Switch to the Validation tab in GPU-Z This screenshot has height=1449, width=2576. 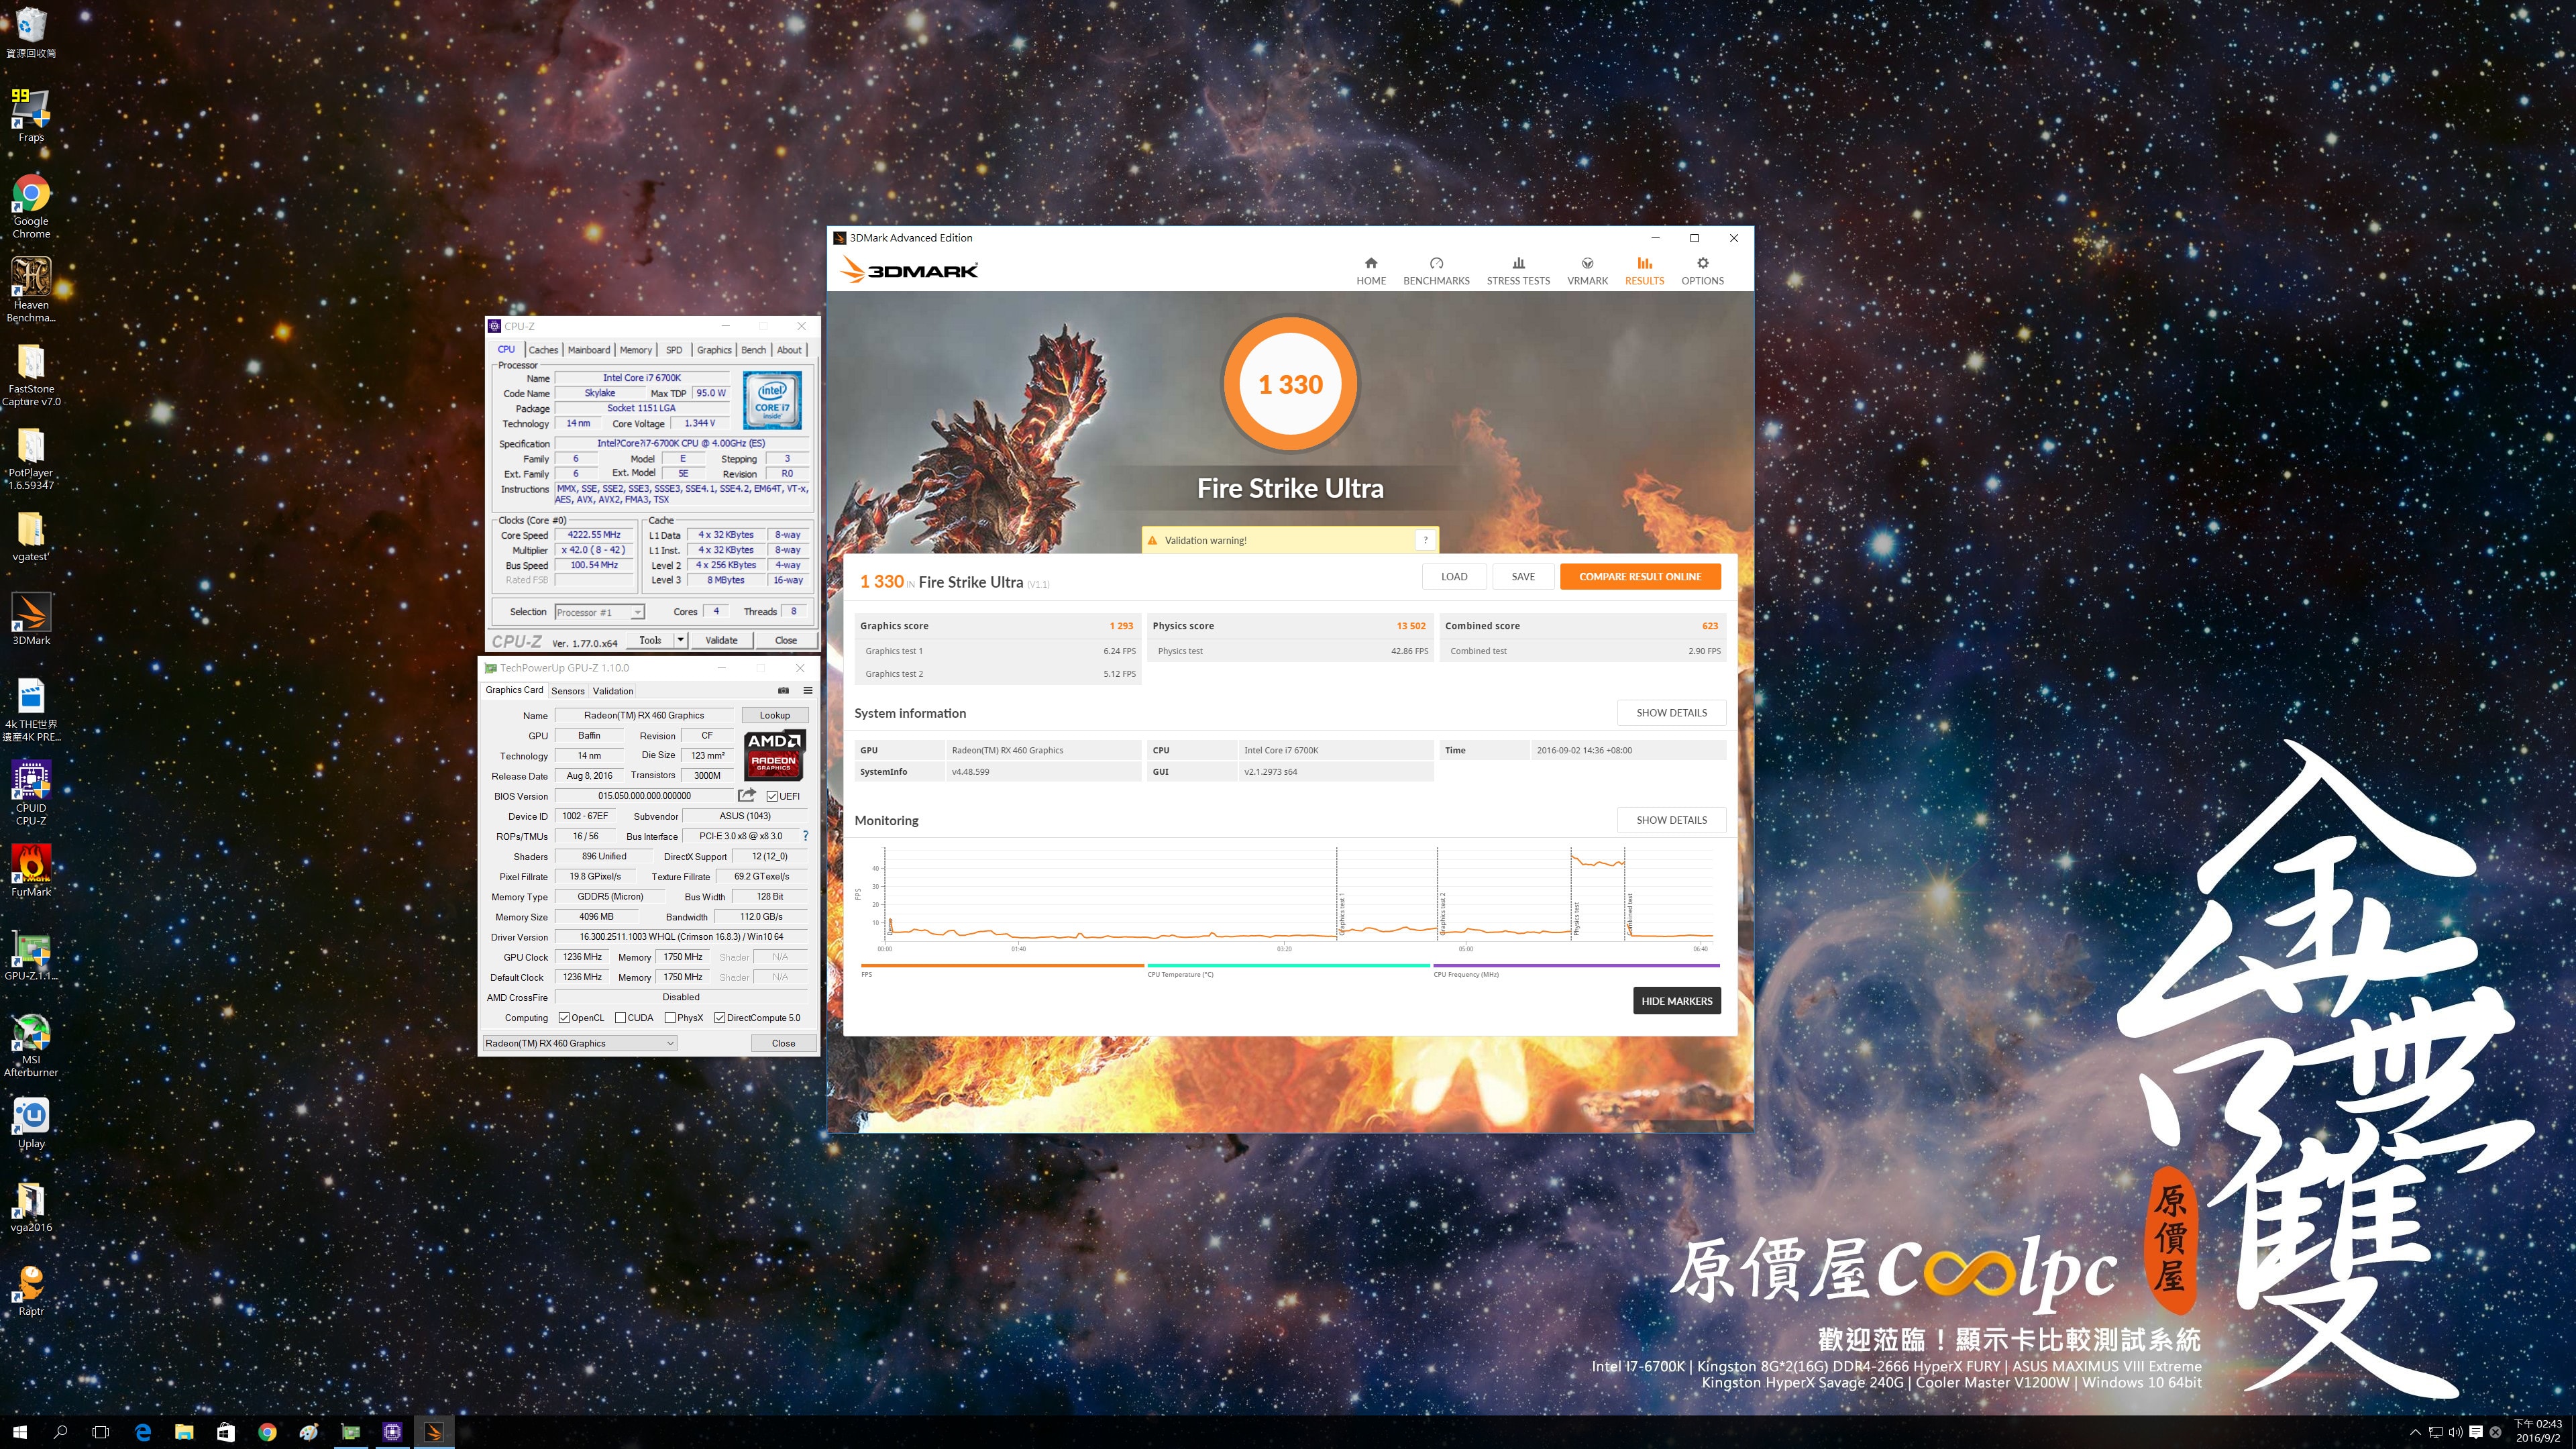coord(613,691)
